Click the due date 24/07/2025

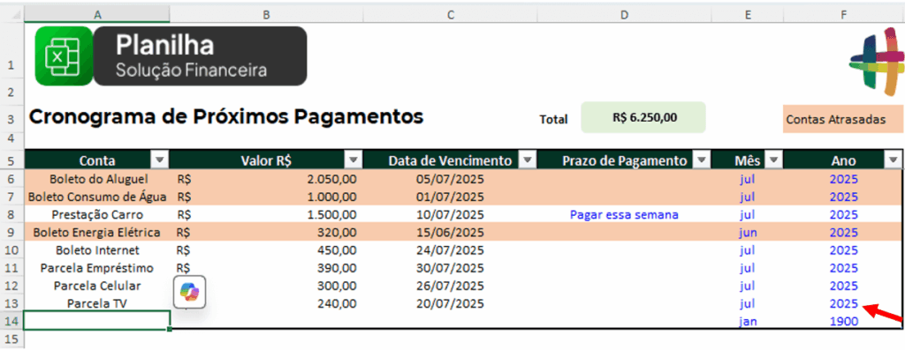[450, 250]
